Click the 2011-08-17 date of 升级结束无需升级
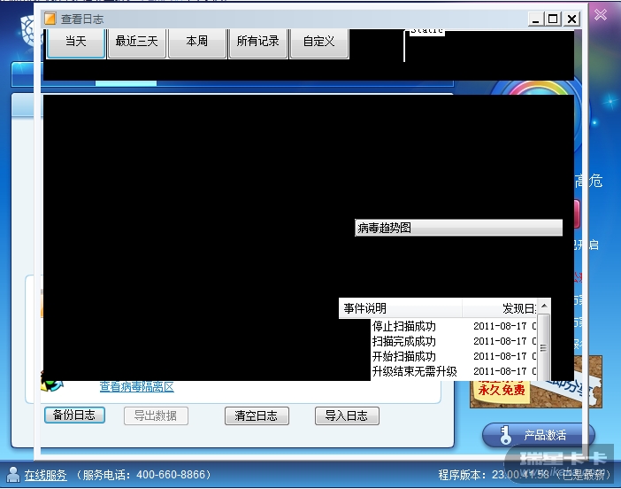This screenshot has height=489, width=621. [x=500, y=371]
